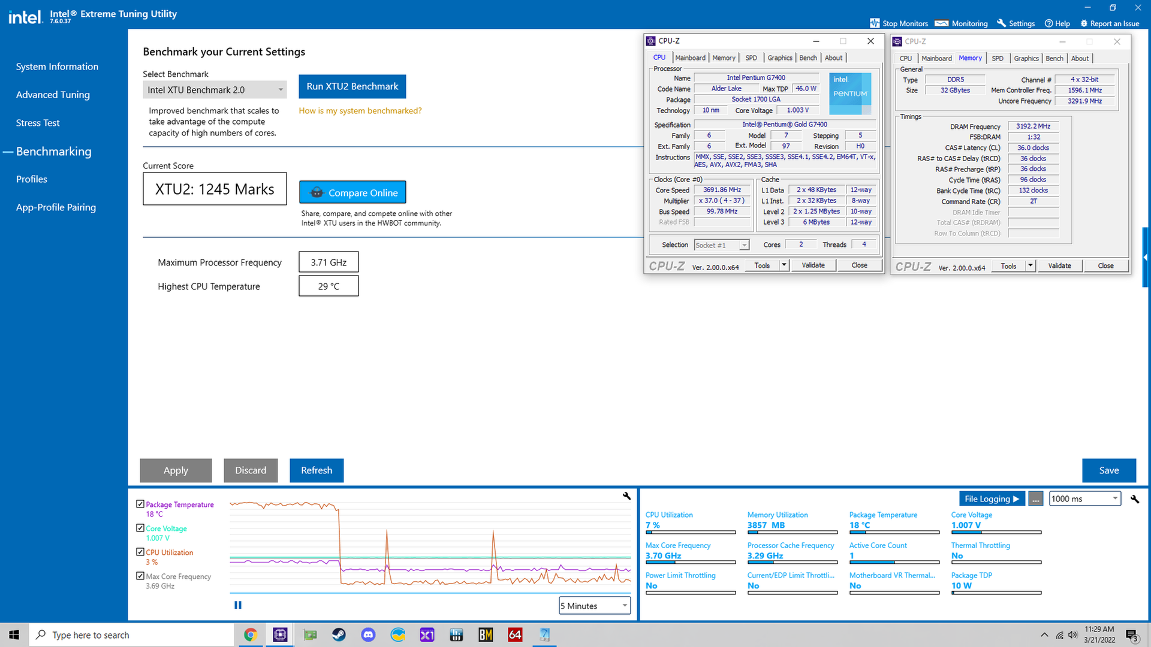Expand the side panel arrow on the right edge

click(x=1146, y=258)
